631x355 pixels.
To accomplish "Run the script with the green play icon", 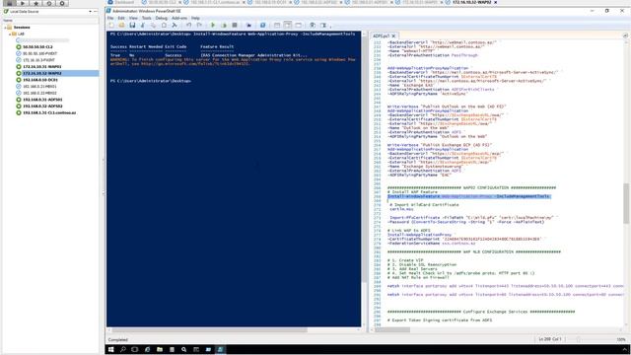I will click(213, 25).
